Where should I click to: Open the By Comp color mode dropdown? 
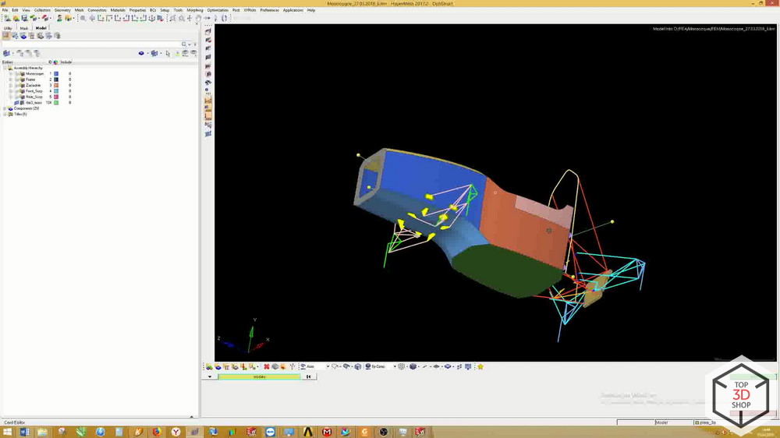point(394,366)
